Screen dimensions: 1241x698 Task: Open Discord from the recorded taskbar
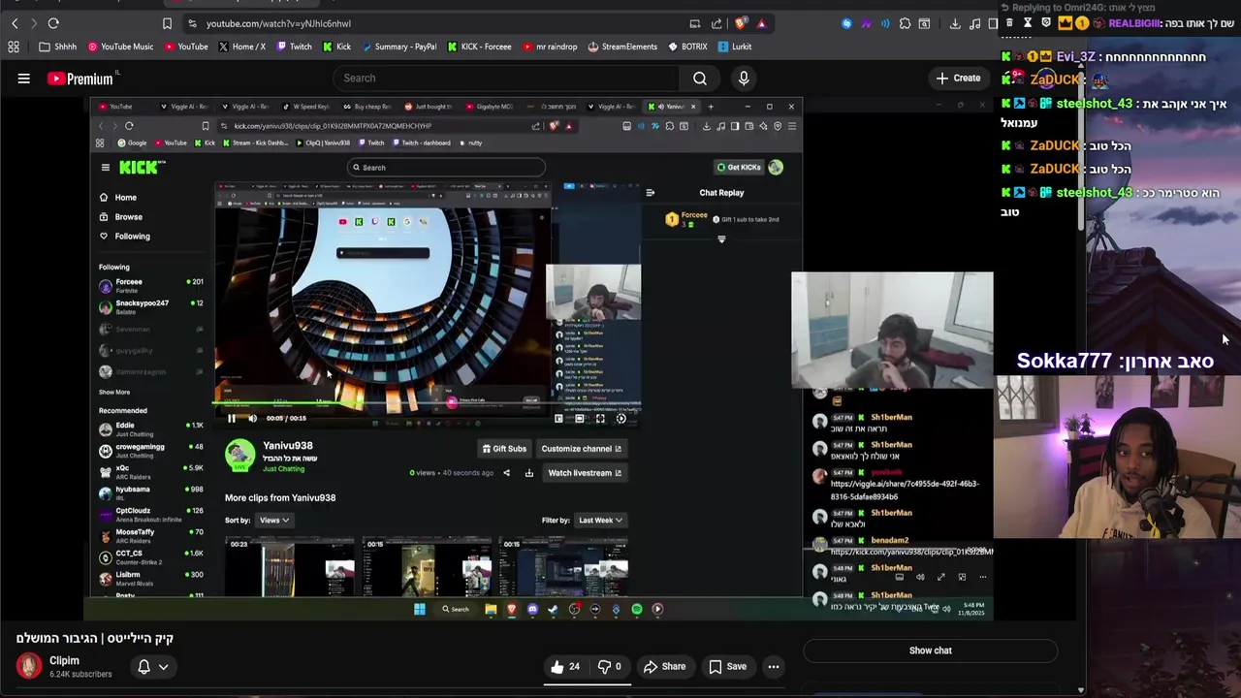(x=532, y=609)
